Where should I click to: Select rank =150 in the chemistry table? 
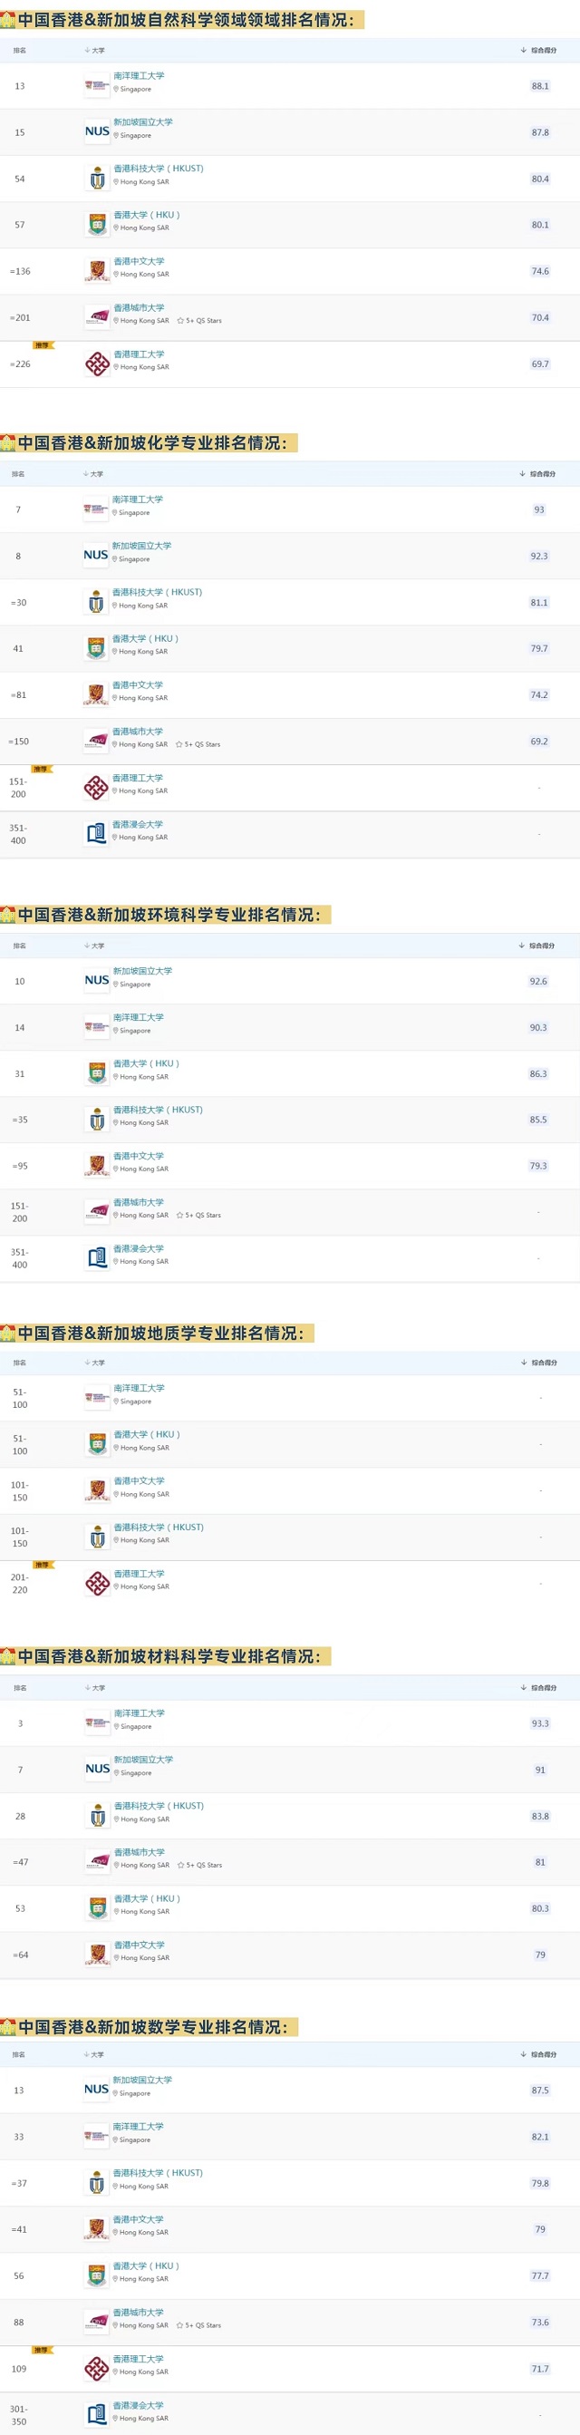pos(19,741)
